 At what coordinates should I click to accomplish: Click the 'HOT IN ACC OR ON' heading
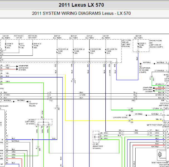click(19, 37)
